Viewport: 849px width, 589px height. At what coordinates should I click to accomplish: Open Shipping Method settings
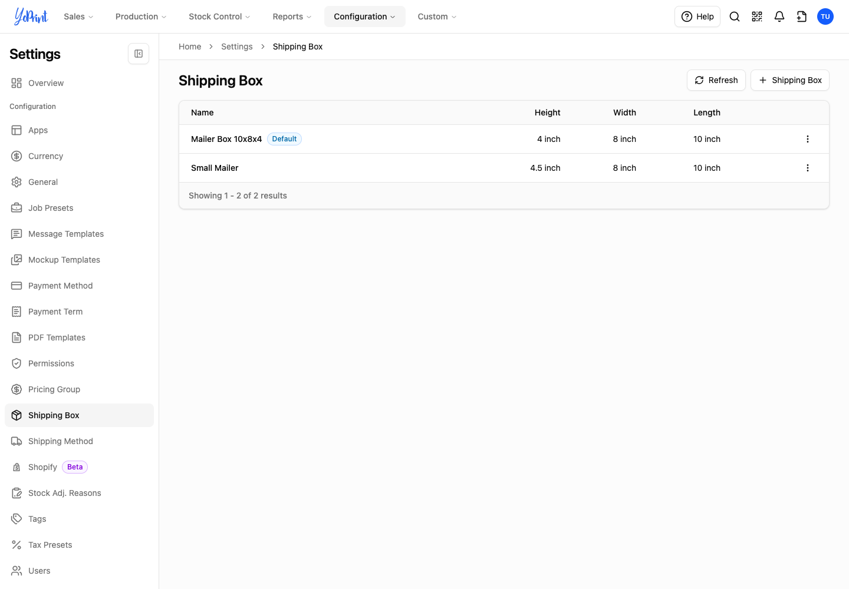click(x=79, y=441)
